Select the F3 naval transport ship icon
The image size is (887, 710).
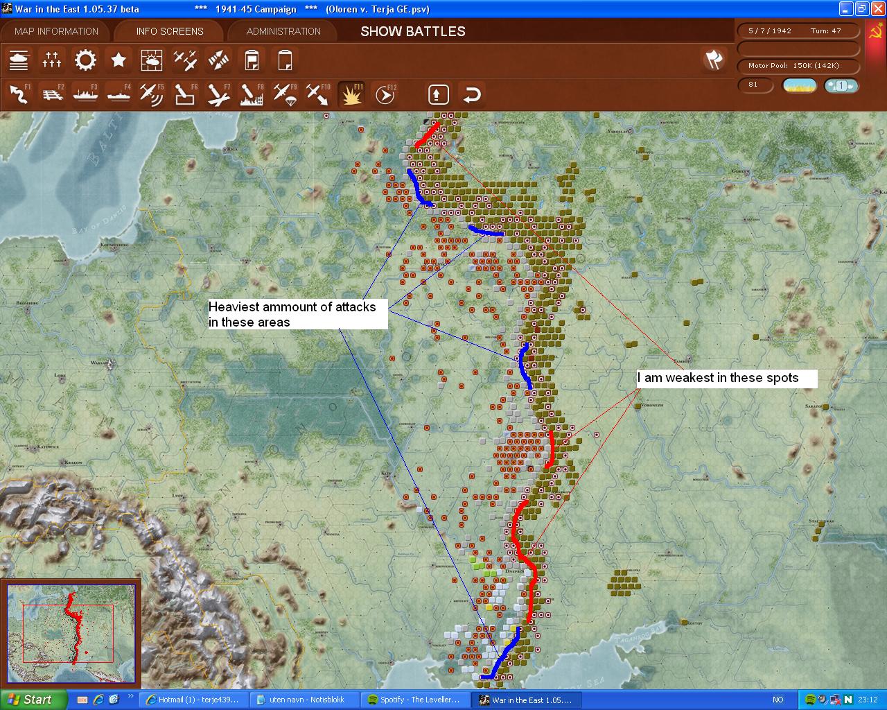[x=85, y=94]
